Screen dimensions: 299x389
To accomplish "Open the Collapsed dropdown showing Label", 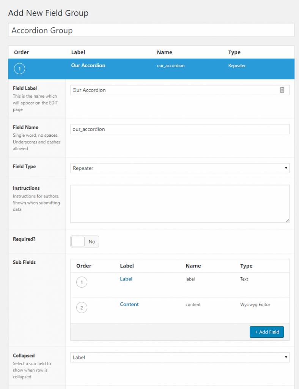I will pos(180,357).
